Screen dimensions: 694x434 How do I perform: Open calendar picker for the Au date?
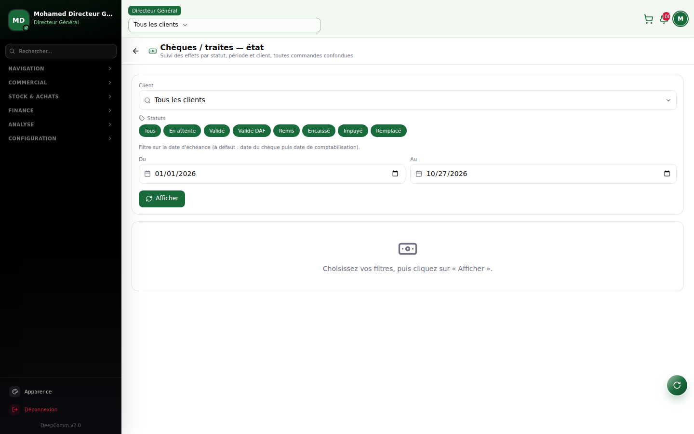click(667, 174)
